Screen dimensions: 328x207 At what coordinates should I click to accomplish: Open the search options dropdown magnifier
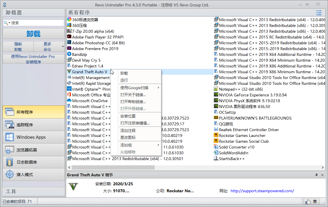tap(7, 23)
